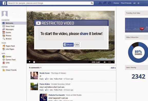Click the Welcome sidebar icon

pyautogui.click(x=4, y=23)
